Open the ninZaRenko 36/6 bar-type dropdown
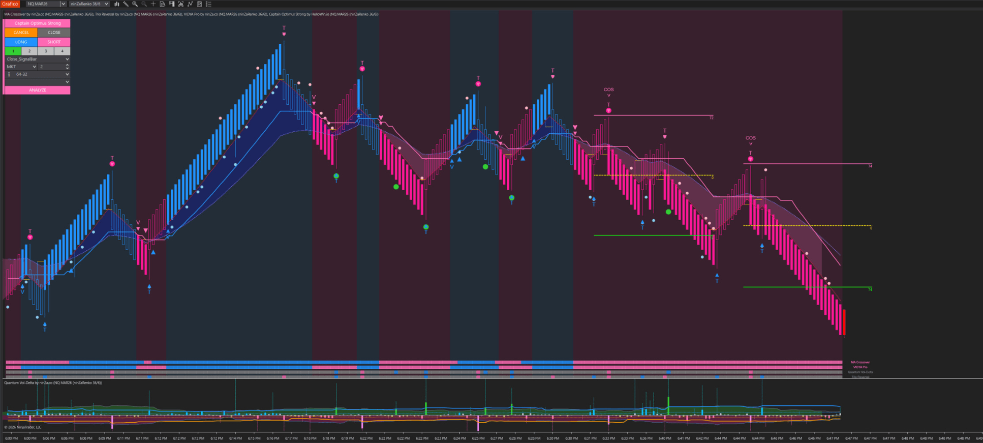This screenshot has height=443, width=983. pos(89,4)
